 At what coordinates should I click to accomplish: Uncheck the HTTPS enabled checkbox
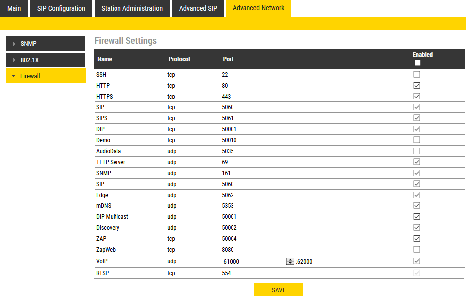coord(417,97)
